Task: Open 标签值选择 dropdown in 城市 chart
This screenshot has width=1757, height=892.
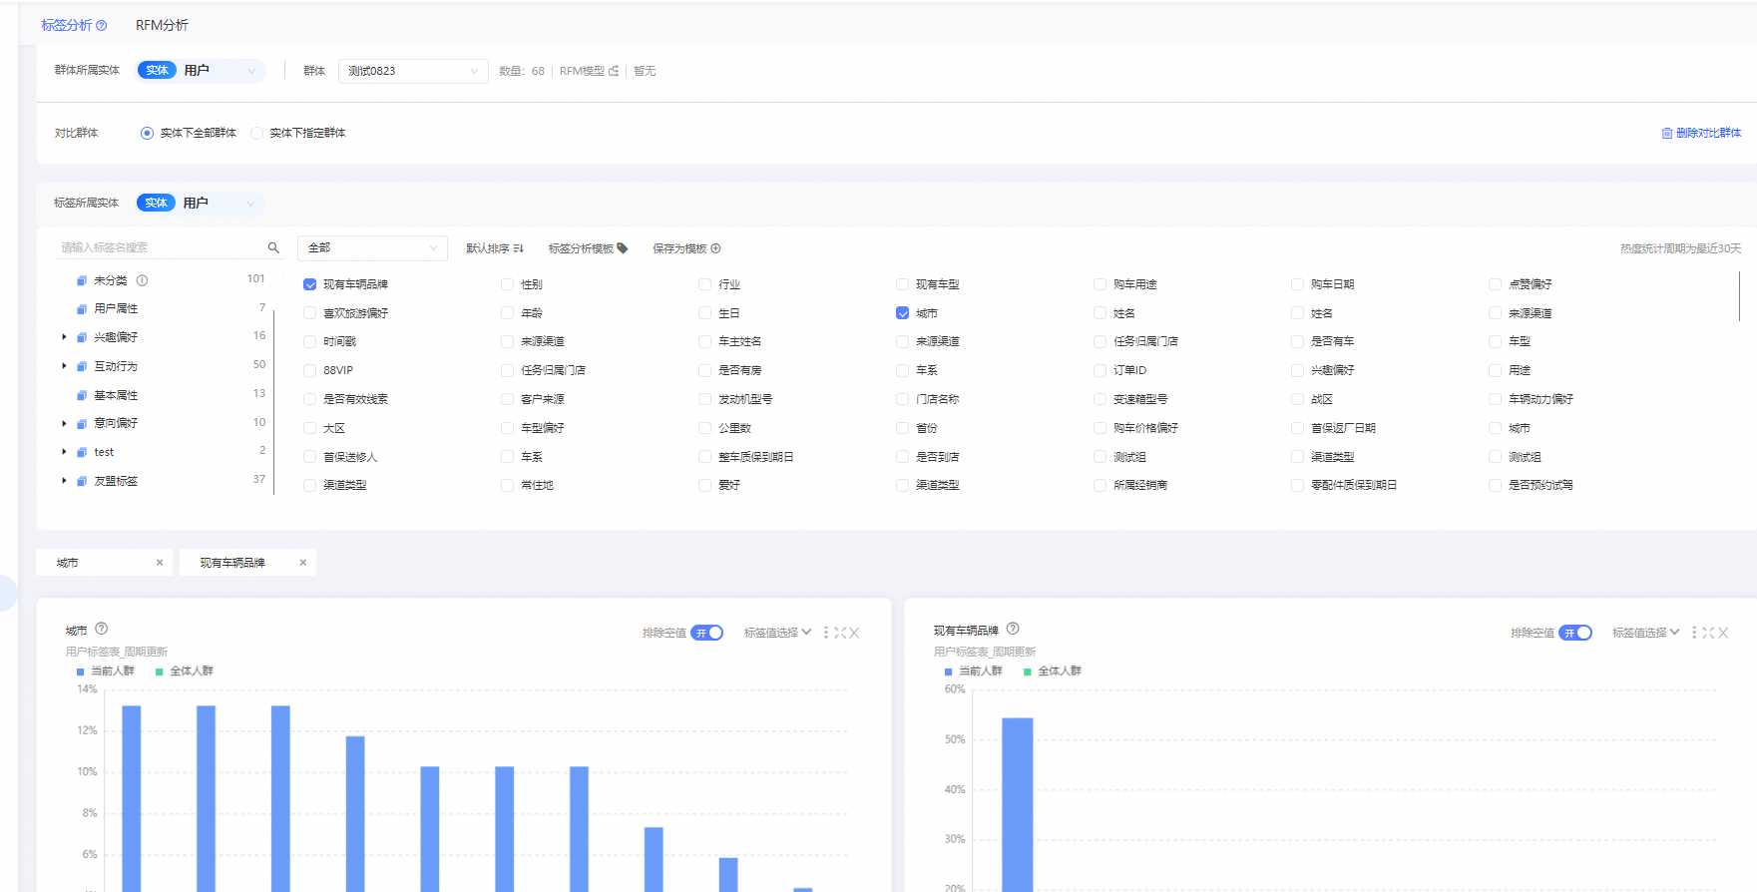Action: 777,633
